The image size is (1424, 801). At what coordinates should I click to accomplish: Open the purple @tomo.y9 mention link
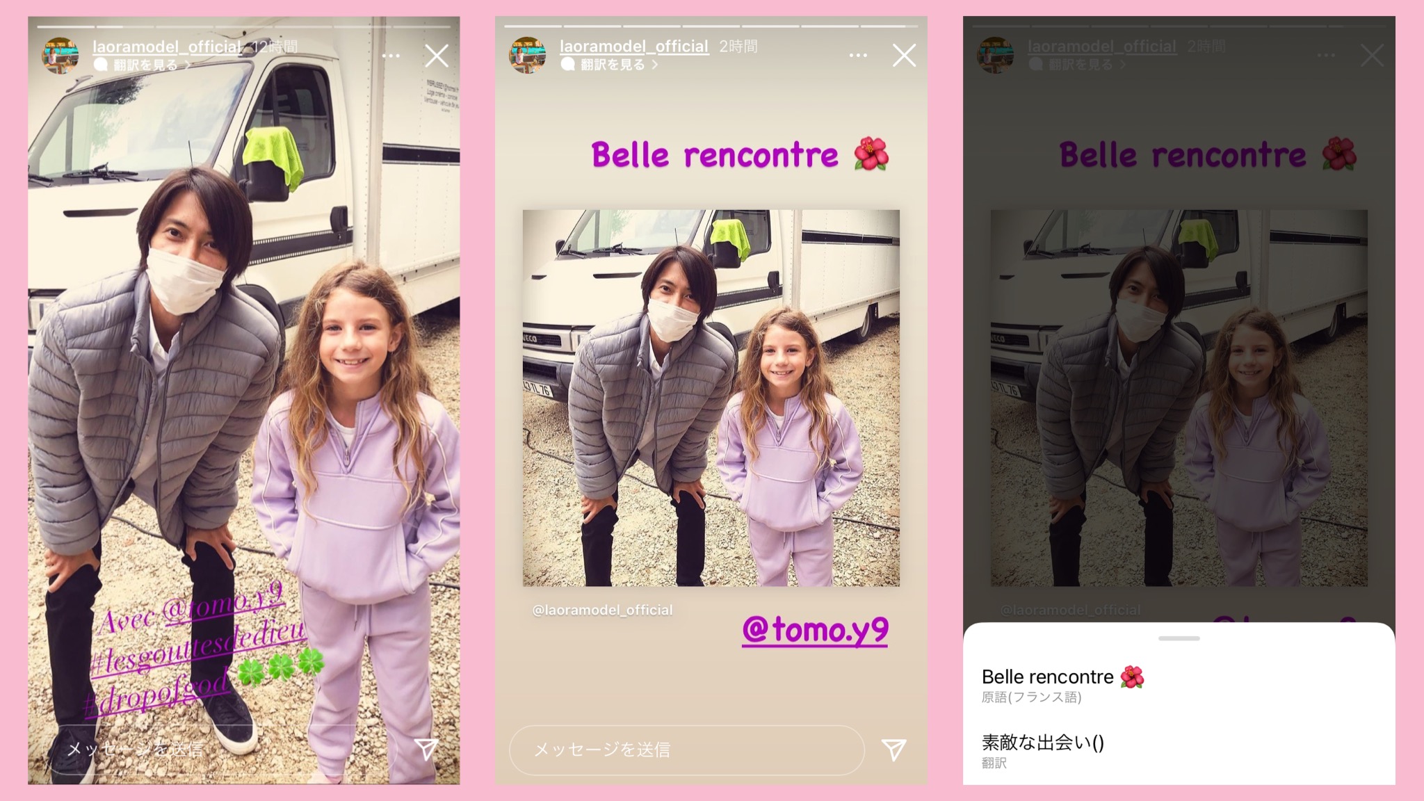point(815,630)
